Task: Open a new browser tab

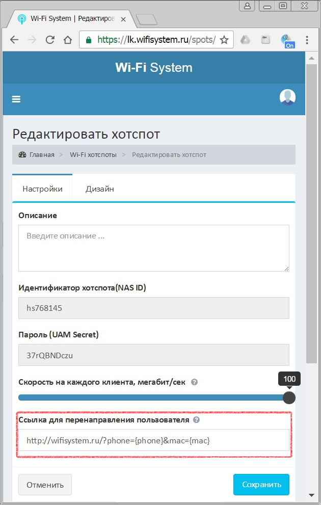Action: point(147,20)
